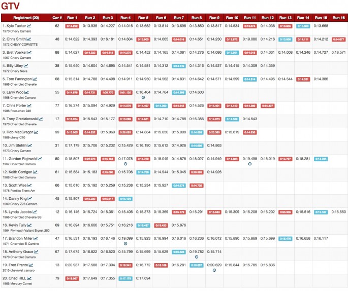This screenshot has height=291, width=348.
Task: Open the info icon below Anthony Grace's Run 8
Action: (197, 257)
